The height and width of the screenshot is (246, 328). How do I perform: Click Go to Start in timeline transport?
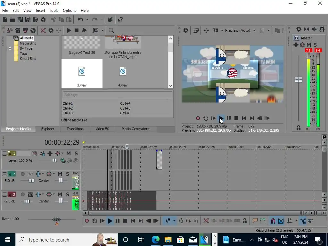[133, 221]
